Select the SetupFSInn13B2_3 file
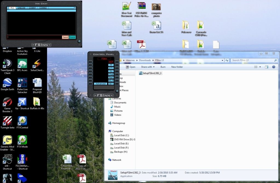This screenshot has height=183, width=280. tap(151, 73)
